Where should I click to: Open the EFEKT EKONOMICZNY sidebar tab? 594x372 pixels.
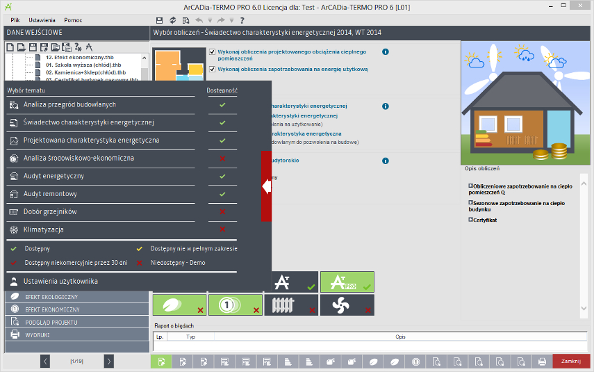pyautogui.click(x=77, y=309)
